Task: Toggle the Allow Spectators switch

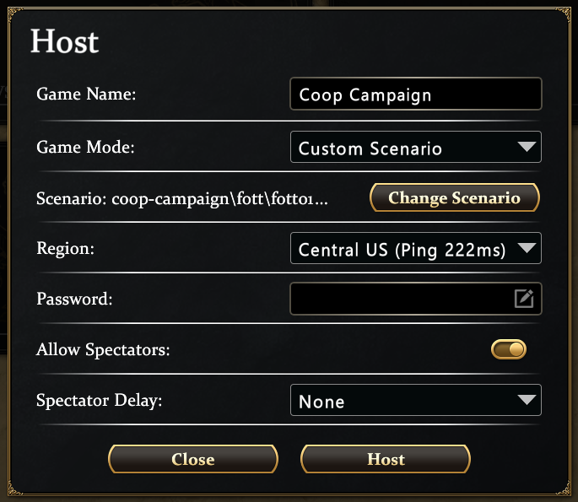Action: [x=509, y=348]
